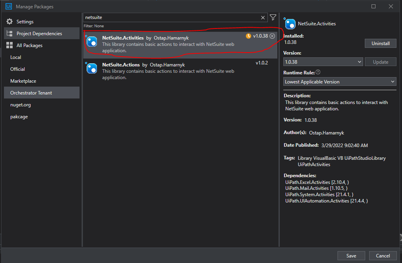The height and width of the screenshot is (263, 402).
Task: Click the NetSuite.Actions package icon
Action: (x=92, y=68)
